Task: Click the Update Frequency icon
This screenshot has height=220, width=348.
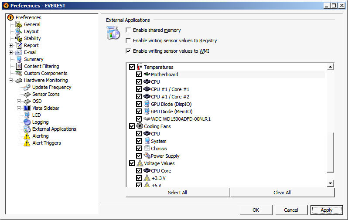Action: 27,87
